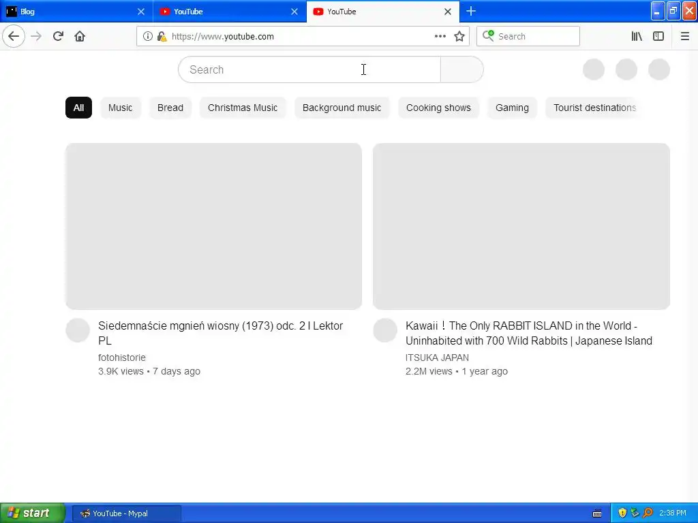This screenshot has height=523, width=698.
Task: Click the first header circle placeholder
Action: click(594, 69)
